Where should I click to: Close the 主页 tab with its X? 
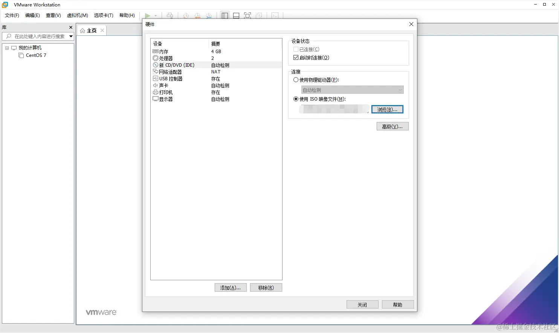[x=102, y=30]
